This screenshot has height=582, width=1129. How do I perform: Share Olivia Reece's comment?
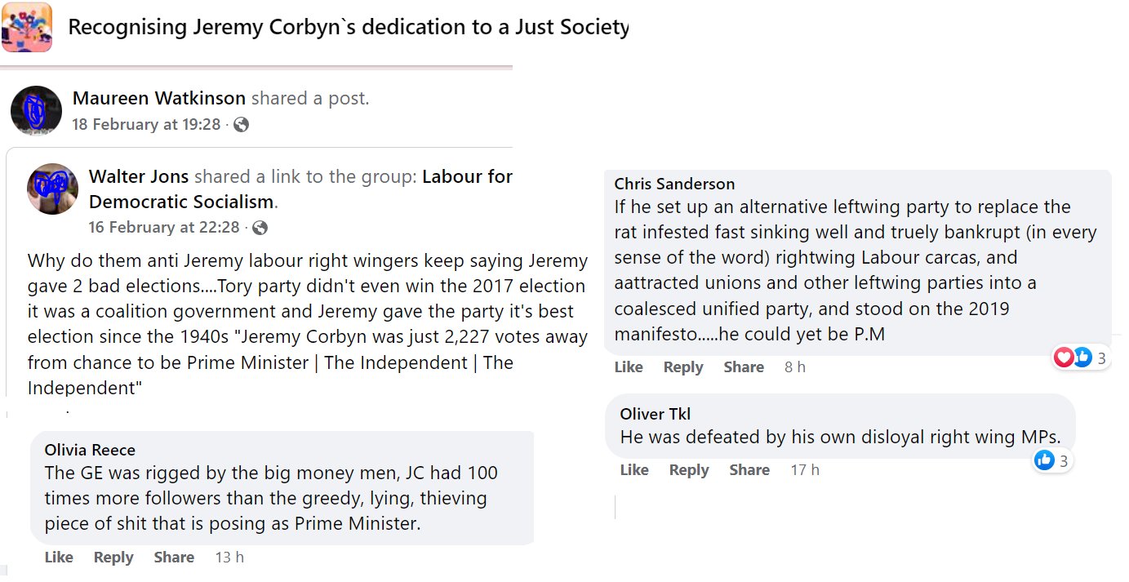click(x=174, y=558)
